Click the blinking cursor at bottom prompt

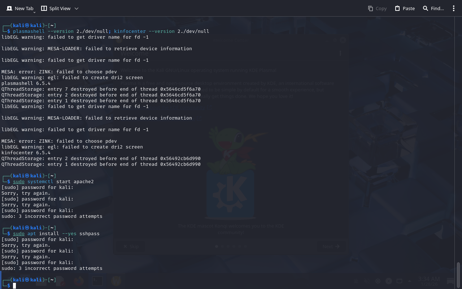pos(14,286)
